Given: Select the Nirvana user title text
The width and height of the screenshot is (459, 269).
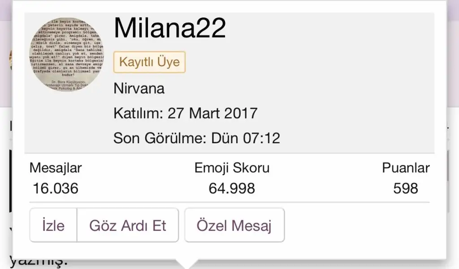Looking at the screenshot, I should tap(139, 88).
